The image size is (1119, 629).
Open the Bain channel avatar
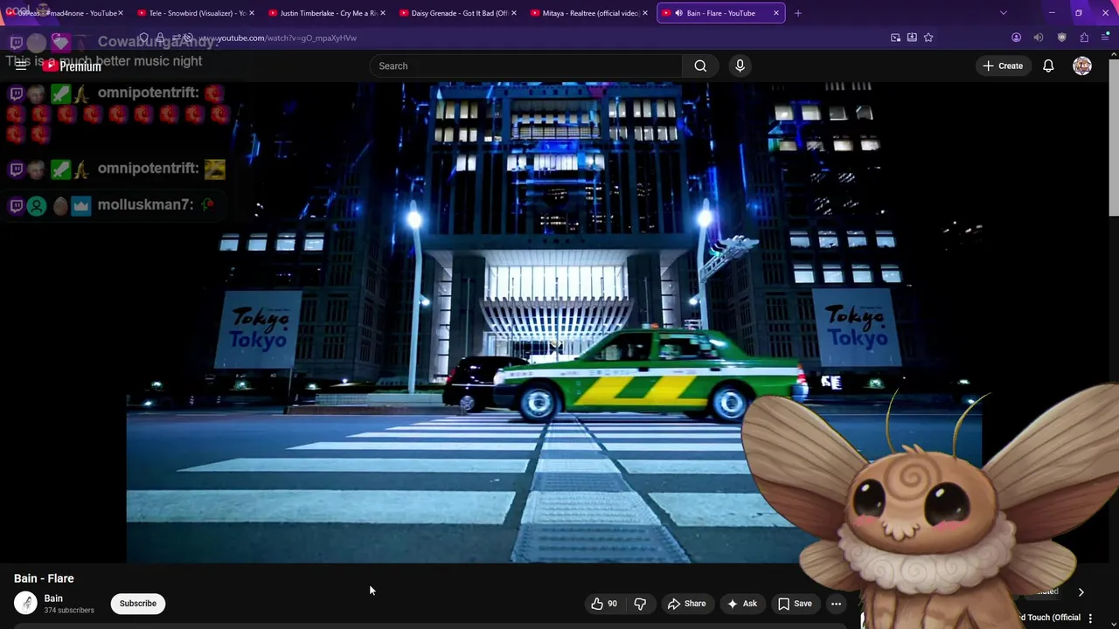coord(25,603)
